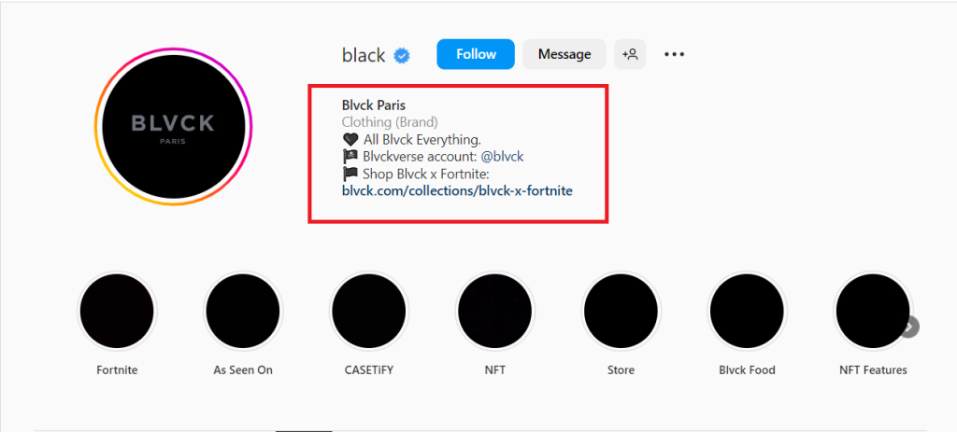Click the blue verified badge icon
Image resolution: width=957 pixels, height=432 pixels.
click(402, 55)
